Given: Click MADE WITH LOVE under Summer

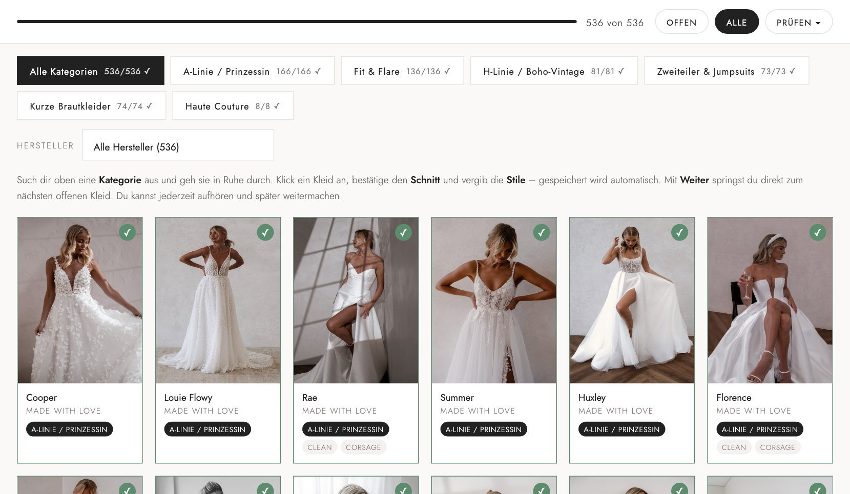Looking at the screenshot, I should tap(478, 411).
